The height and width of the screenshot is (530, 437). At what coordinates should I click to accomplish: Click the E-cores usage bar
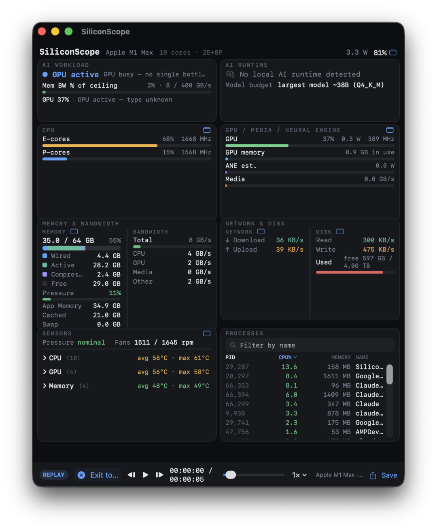click(x=127, y=146)
